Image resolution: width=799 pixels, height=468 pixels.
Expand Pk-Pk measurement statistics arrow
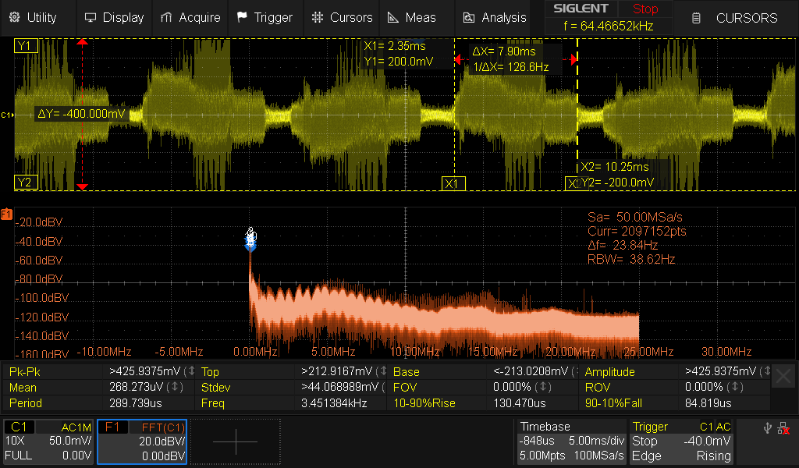click(x=190, y=371)
